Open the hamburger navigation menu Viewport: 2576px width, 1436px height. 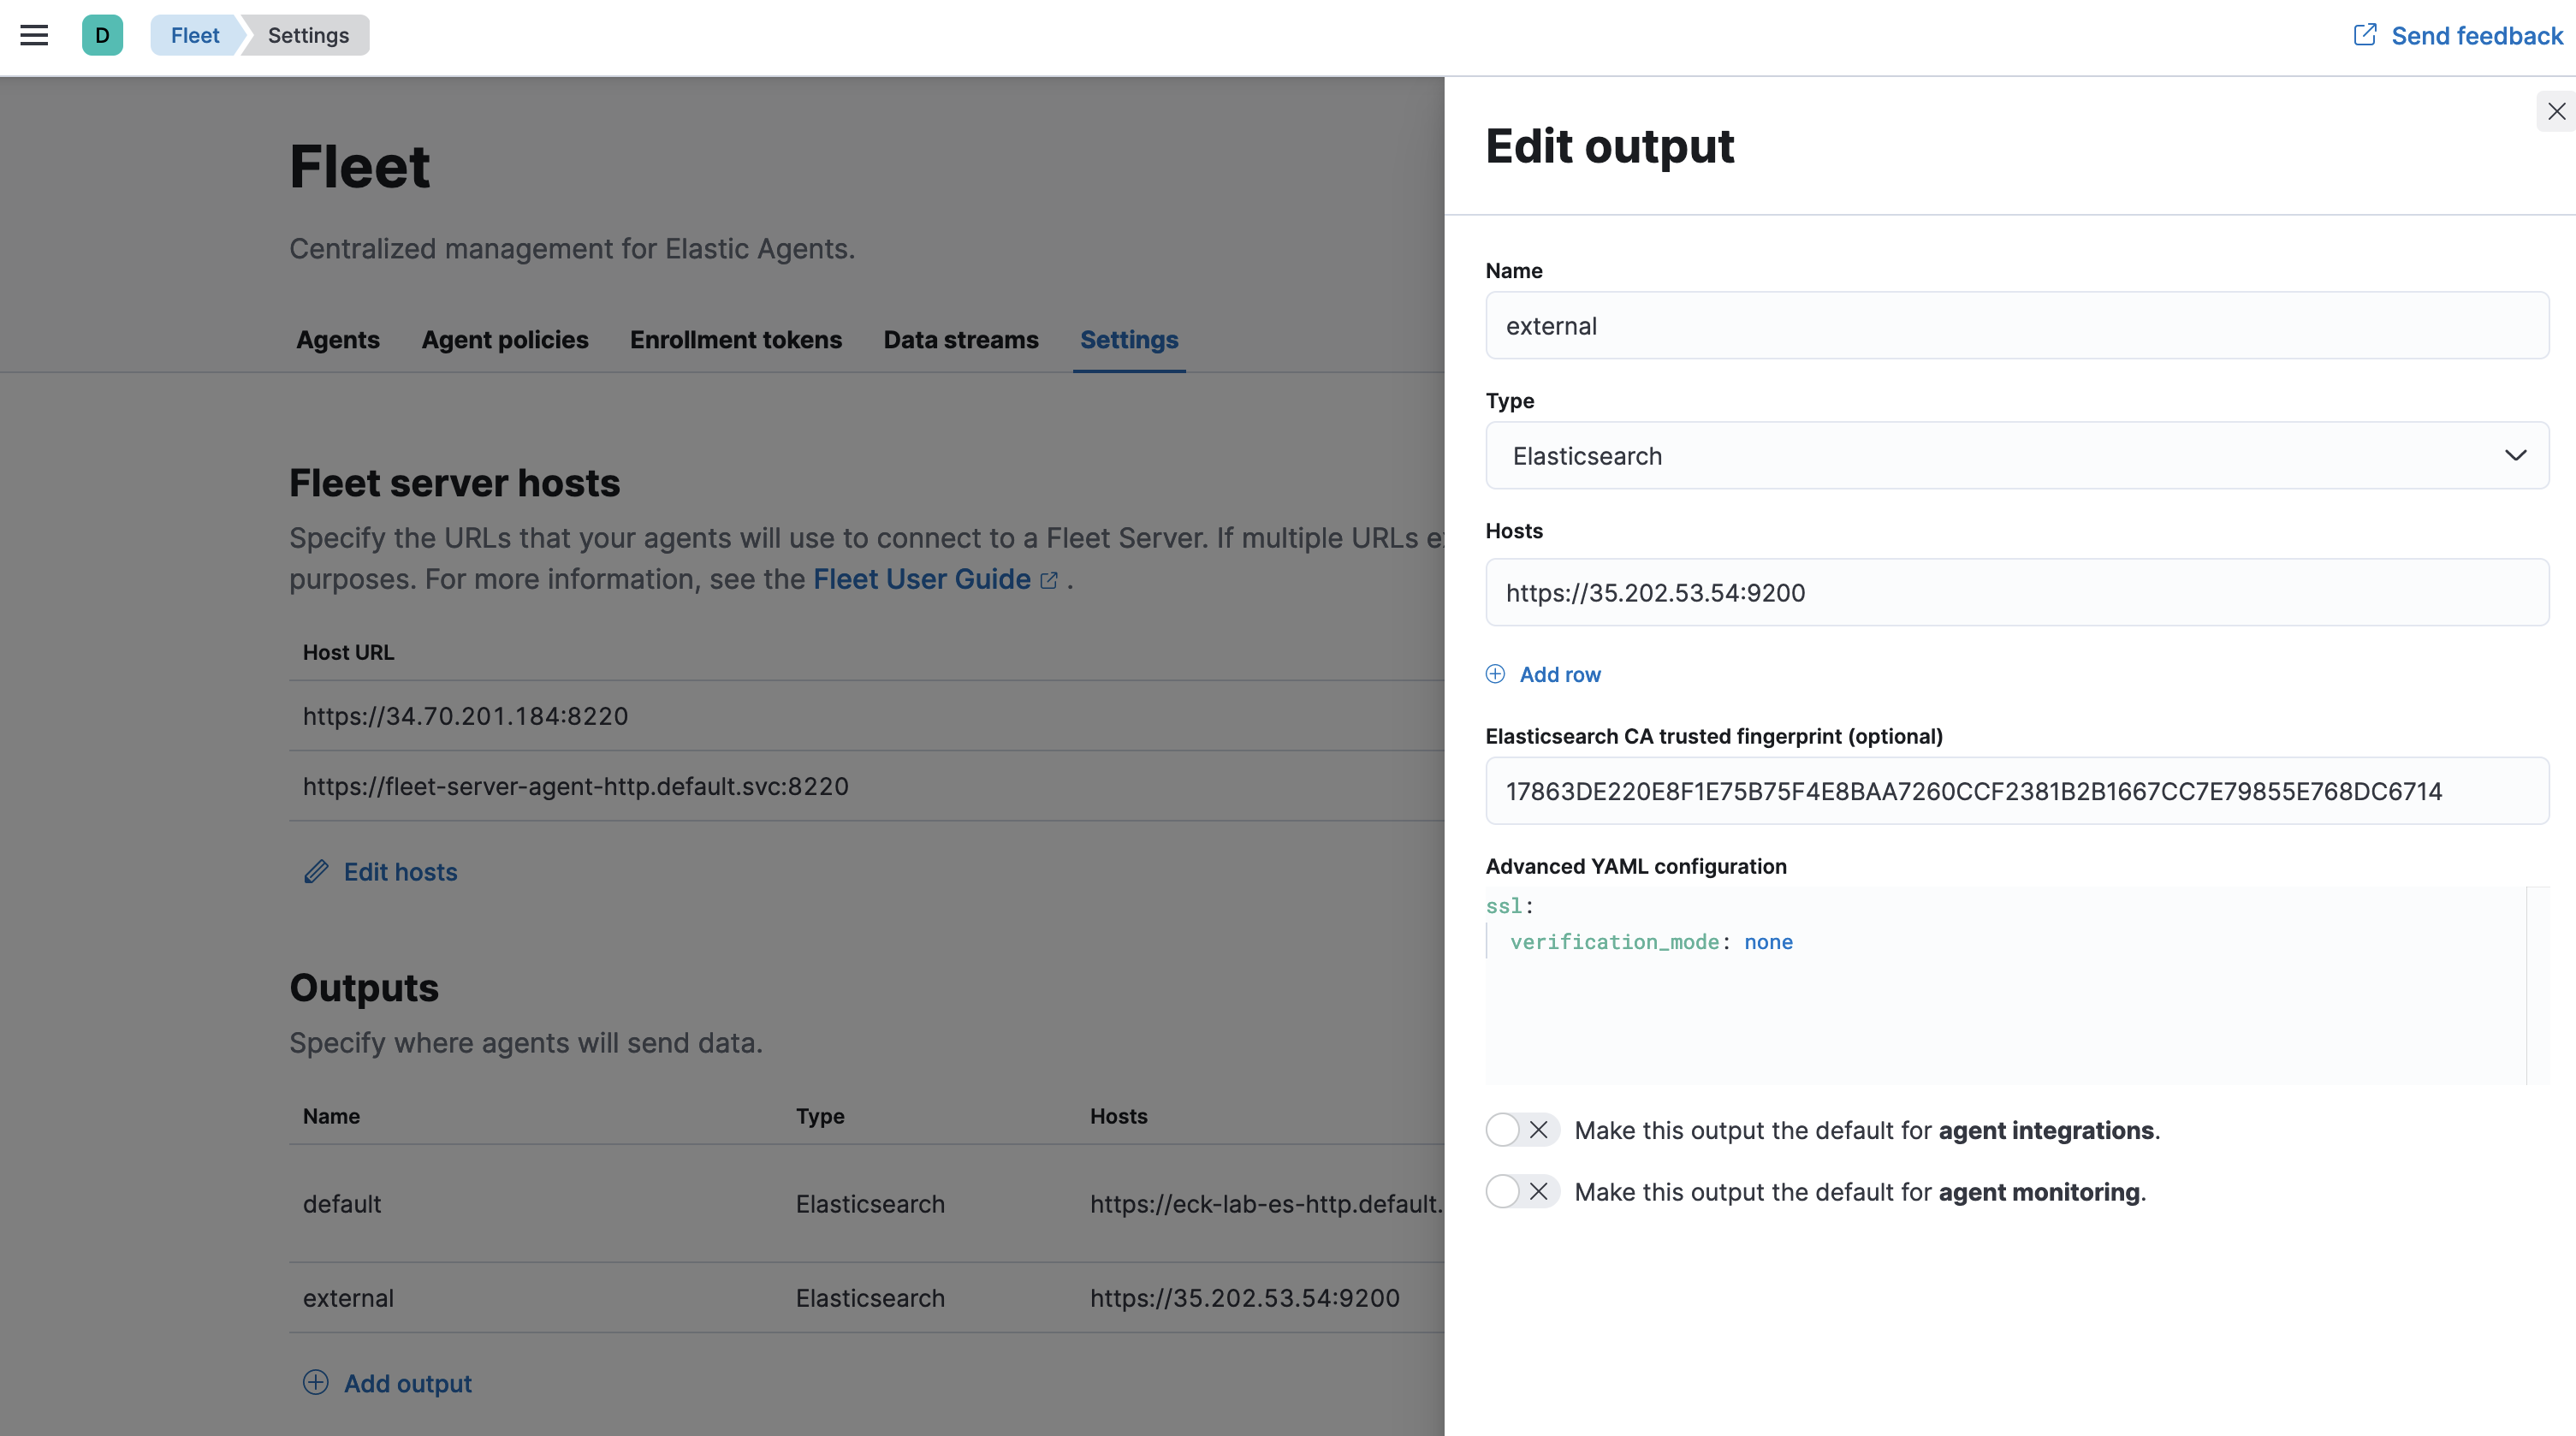tap(34, 36)
